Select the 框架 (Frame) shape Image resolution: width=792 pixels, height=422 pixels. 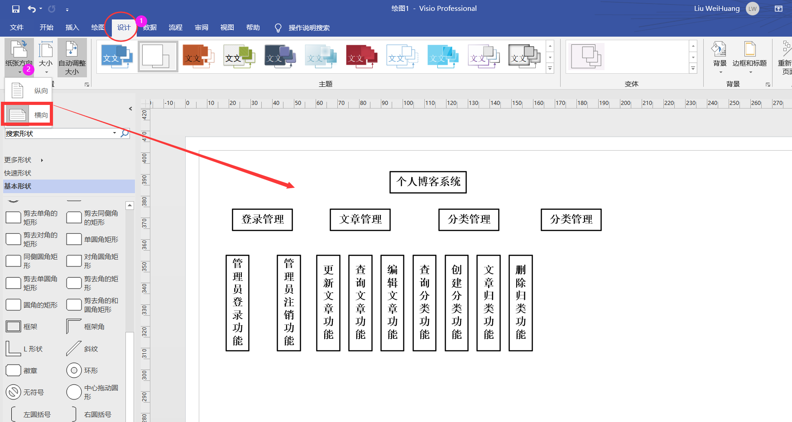click(x=13, y=326)
